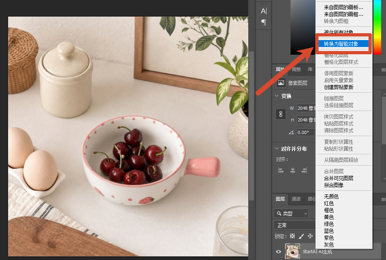
Task: Lock transparent pixels for the layer
Action: coord(292,236)
